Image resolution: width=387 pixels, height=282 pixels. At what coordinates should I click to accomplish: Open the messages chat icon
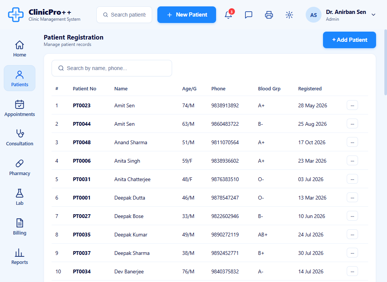[248, 15]
